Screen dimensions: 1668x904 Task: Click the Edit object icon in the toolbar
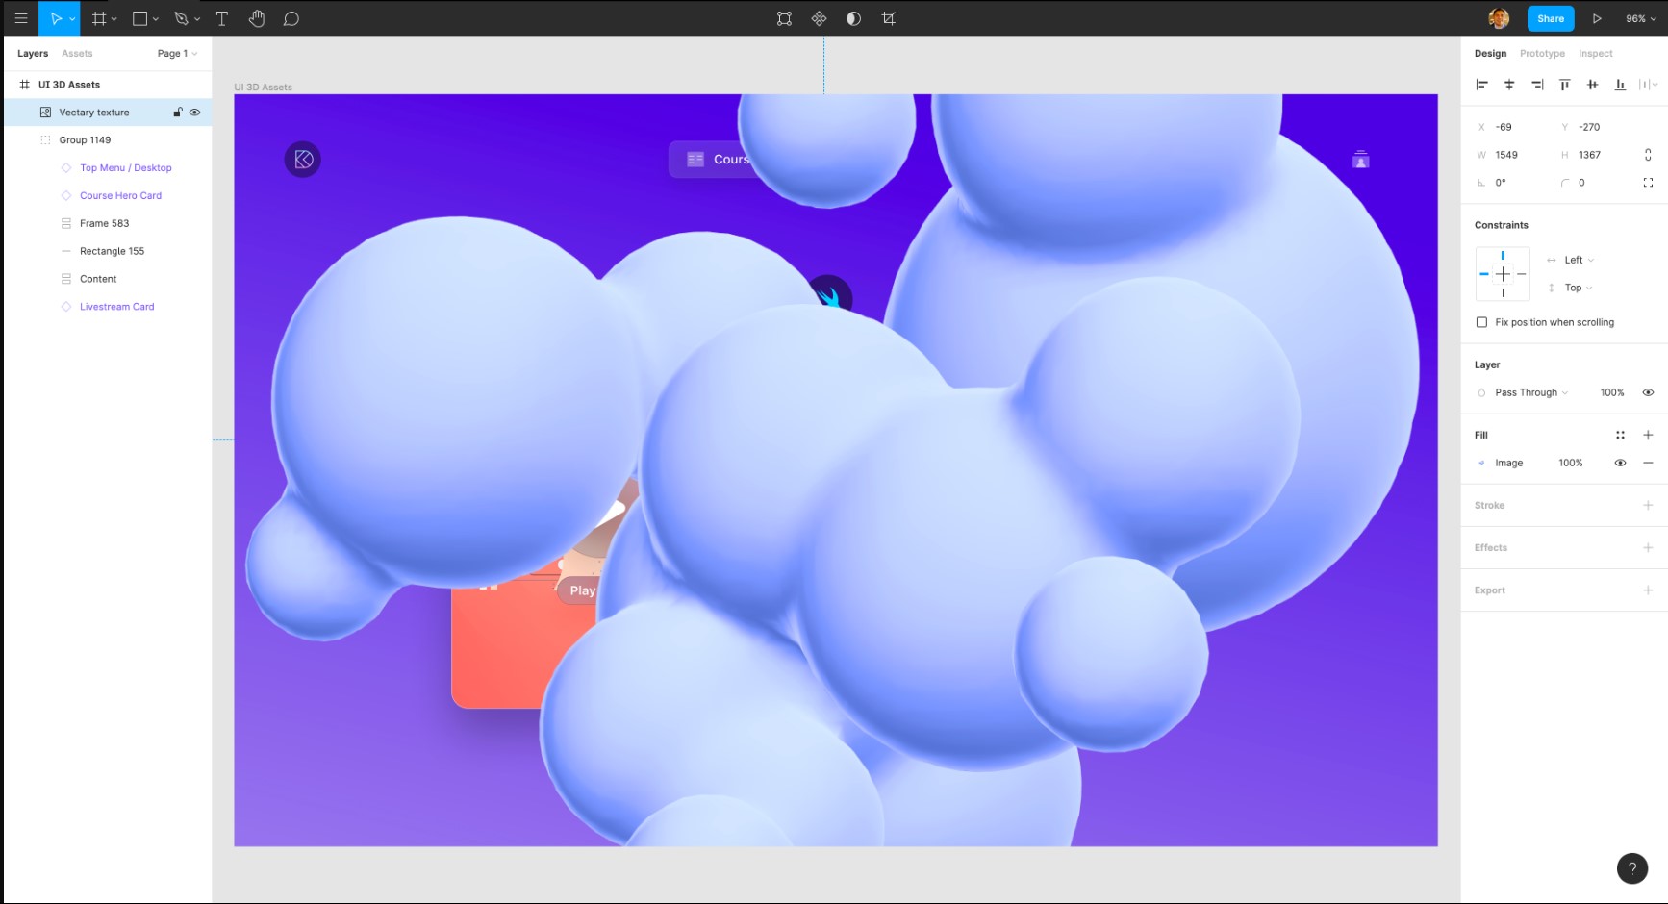[784, 18]
